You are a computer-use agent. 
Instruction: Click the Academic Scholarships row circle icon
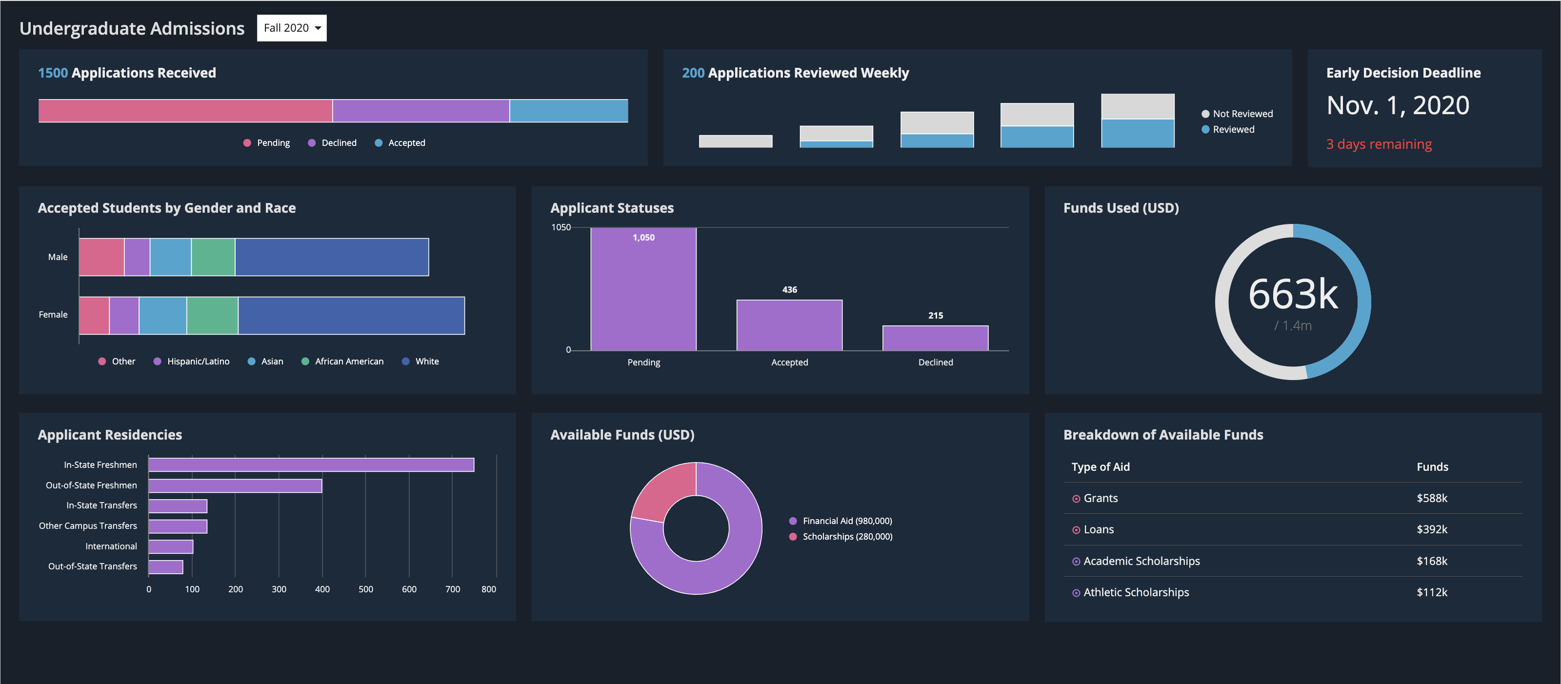pyautogui.click(x=1076, y=562)
